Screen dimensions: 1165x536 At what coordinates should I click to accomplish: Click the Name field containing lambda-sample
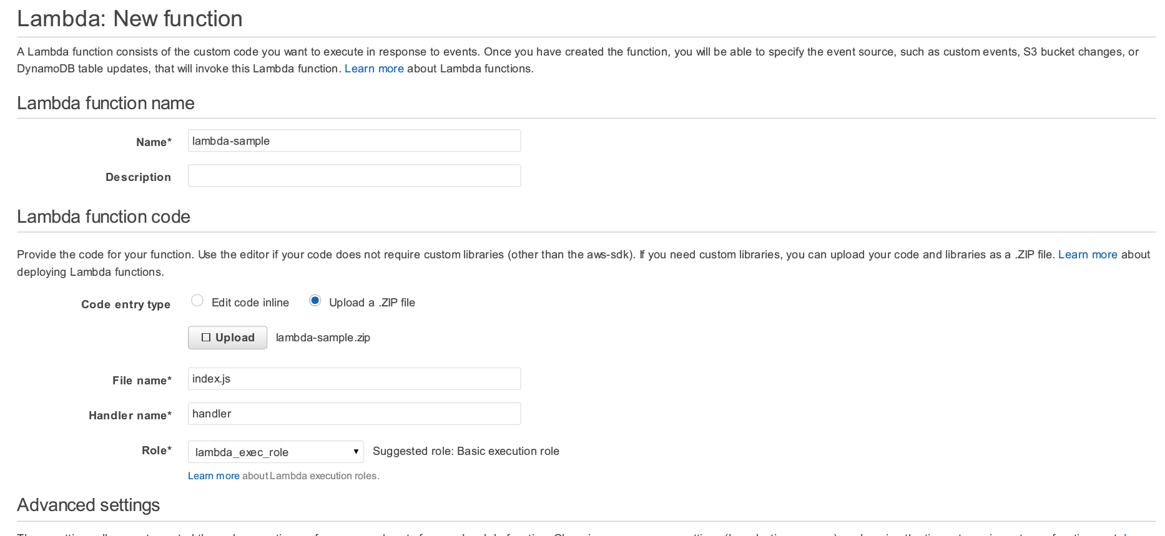(x=354, y=140)
